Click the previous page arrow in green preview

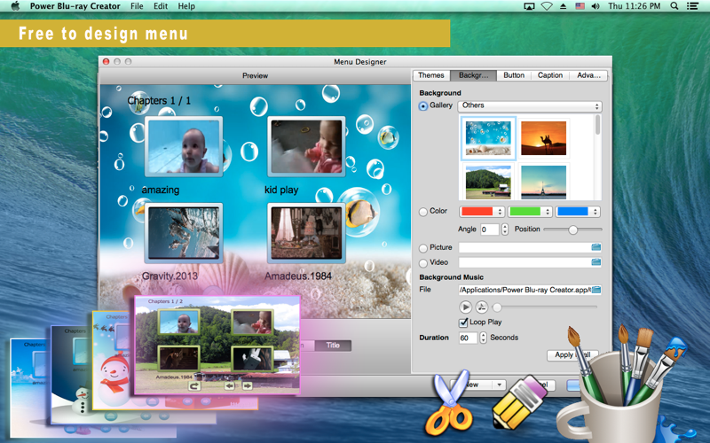click(x=230, y=385)
